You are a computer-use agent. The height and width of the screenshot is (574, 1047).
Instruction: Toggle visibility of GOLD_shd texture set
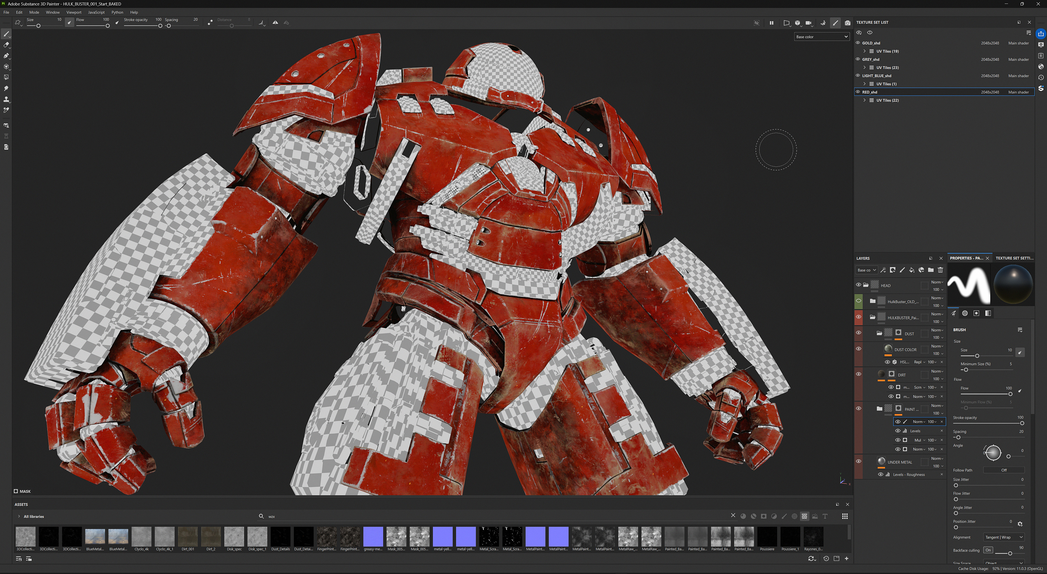pos(858,43)
